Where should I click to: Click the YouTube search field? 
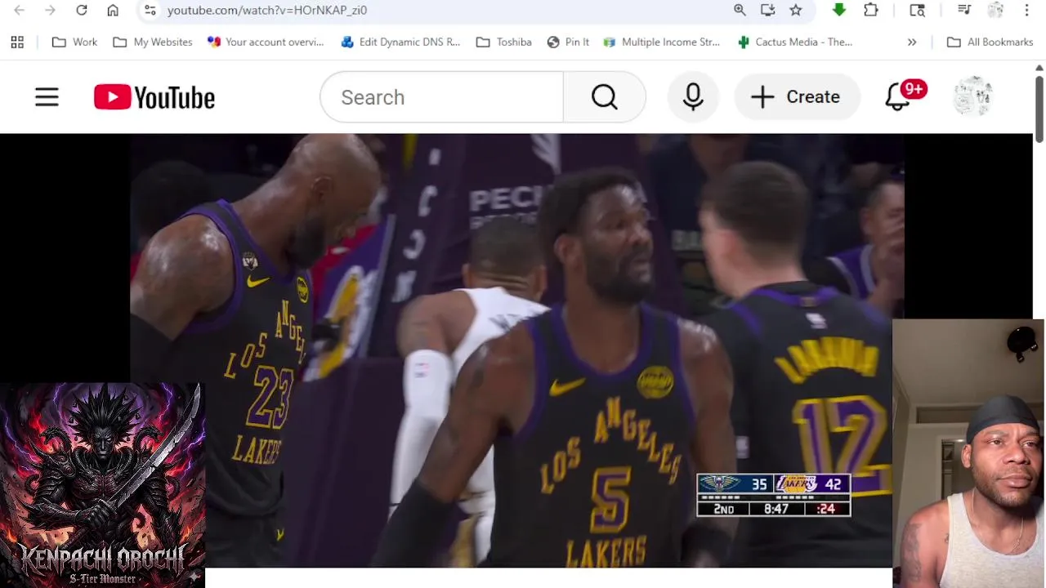point(441,97)
